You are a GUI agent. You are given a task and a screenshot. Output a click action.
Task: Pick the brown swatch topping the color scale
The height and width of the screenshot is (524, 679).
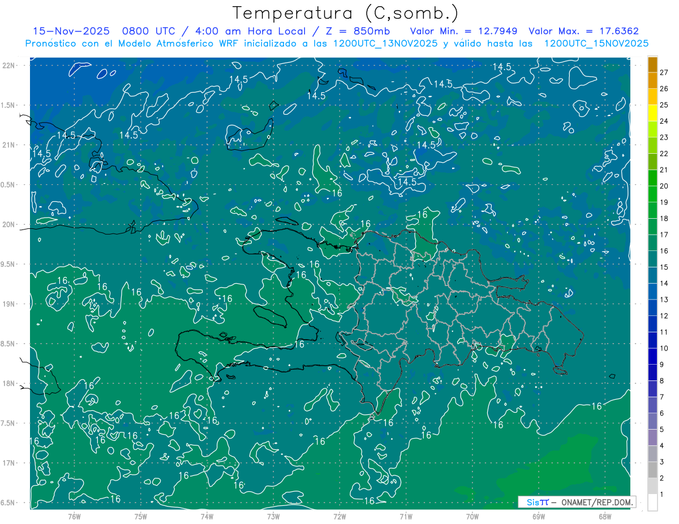pos(652,64)
